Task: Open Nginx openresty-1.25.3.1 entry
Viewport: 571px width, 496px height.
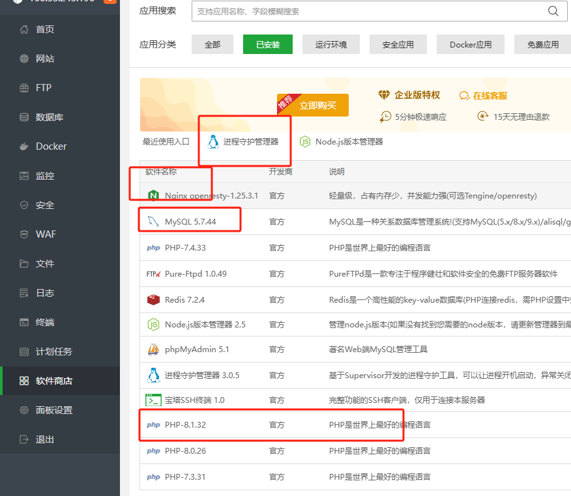Action: point(211,196)
